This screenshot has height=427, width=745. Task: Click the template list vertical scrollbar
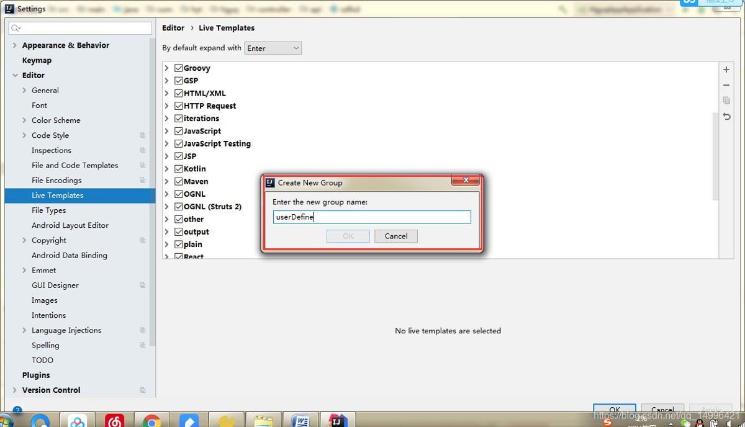tap(715, 155)
